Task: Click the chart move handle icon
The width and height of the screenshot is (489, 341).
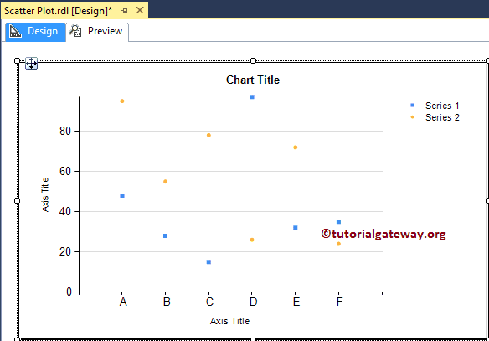Action: [31, 64]
